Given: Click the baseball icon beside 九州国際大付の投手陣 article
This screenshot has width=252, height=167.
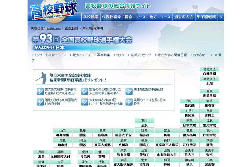Looking at the screenshot, I should pos(40,102).
